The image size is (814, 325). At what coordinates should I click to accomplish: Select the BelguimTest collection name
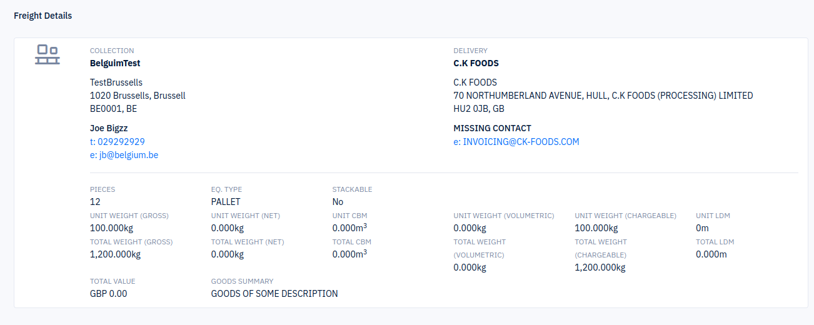[x=115, y=63]
